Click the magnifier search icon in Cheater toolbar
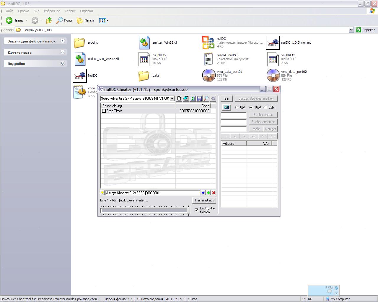Image resolution: width=378 pixels, height=302 pixels. coord(206,99)
